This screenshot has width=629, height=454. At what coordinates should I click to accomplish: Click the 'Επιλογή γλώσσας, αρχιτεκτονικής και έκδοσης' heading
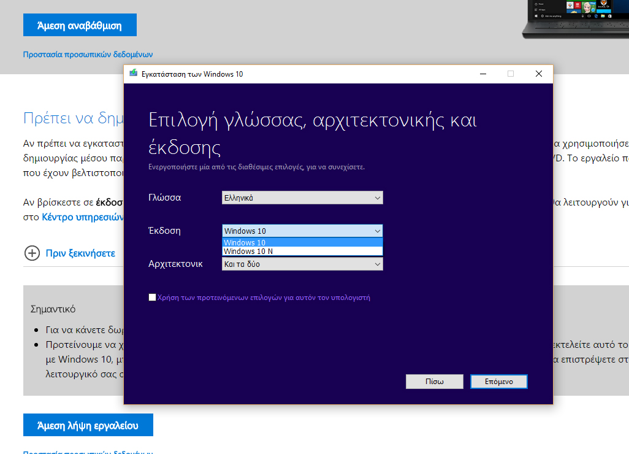point(313,134)
